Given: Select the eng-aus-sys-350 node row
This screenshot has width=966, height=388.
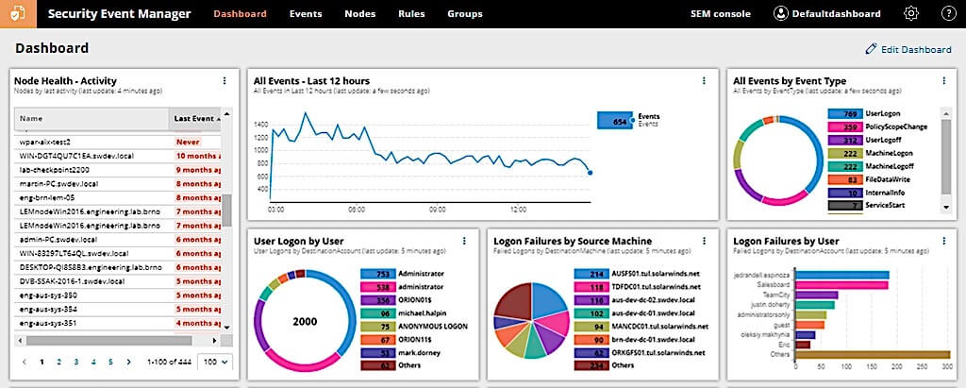Looking at the screenshot, I should pos(118,295).
